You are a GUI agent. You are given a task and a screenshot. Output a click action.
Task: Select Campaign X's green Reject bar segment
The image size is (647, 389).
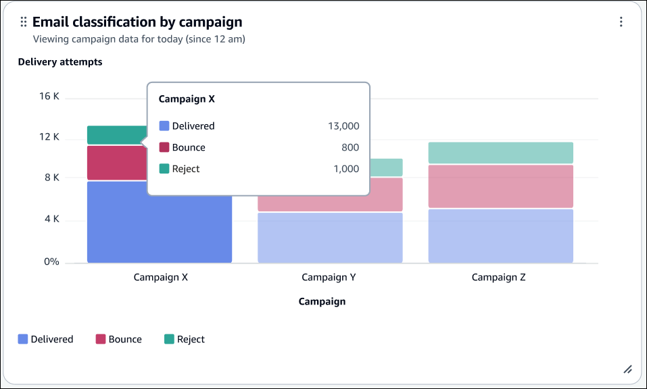pyautogui.click(x=116, y=135)
